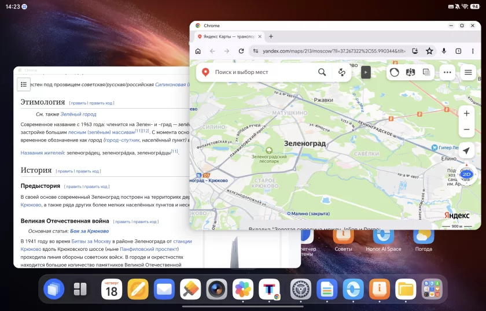Toggle the 2D map tilt button
Viewport: 486px width, 311px height.
click(x=466, y=175)
